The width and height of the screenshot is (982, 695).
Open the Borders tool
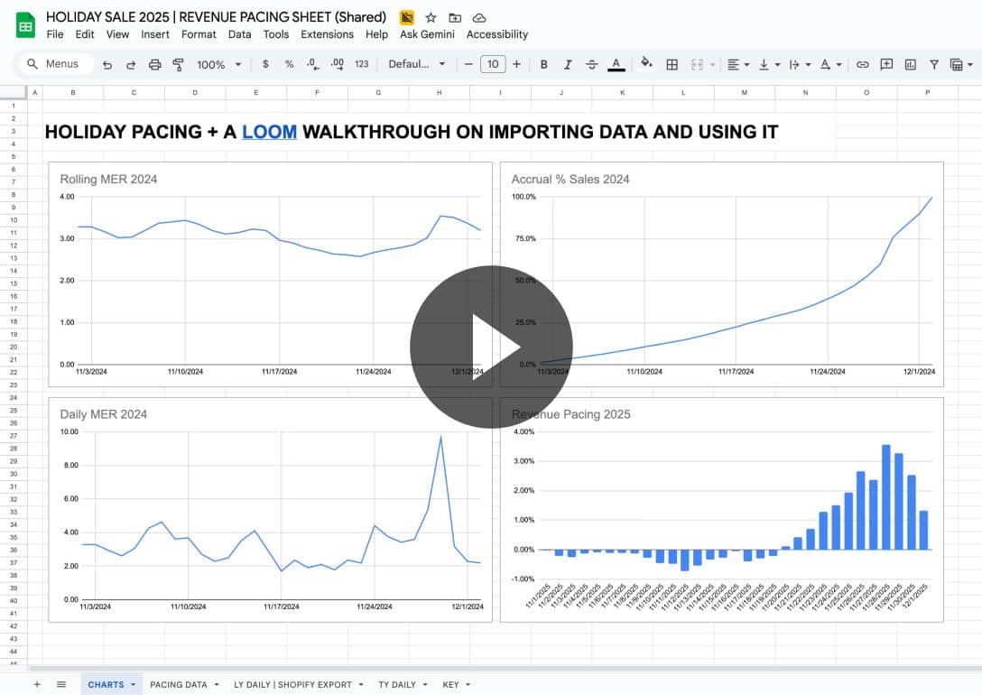pyautogui.click(x=672, y=64)
